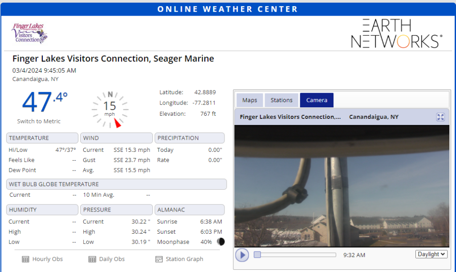Open the Hourly Obs link

tap(47, 259)
